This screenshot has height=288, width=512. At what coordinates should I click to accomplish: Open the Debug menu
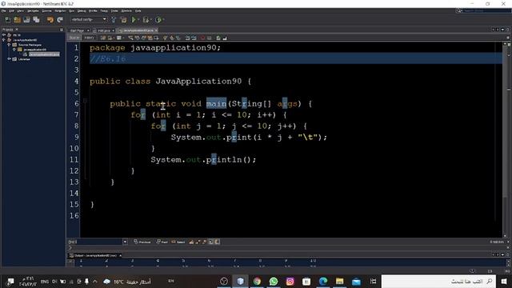[82, 10]
